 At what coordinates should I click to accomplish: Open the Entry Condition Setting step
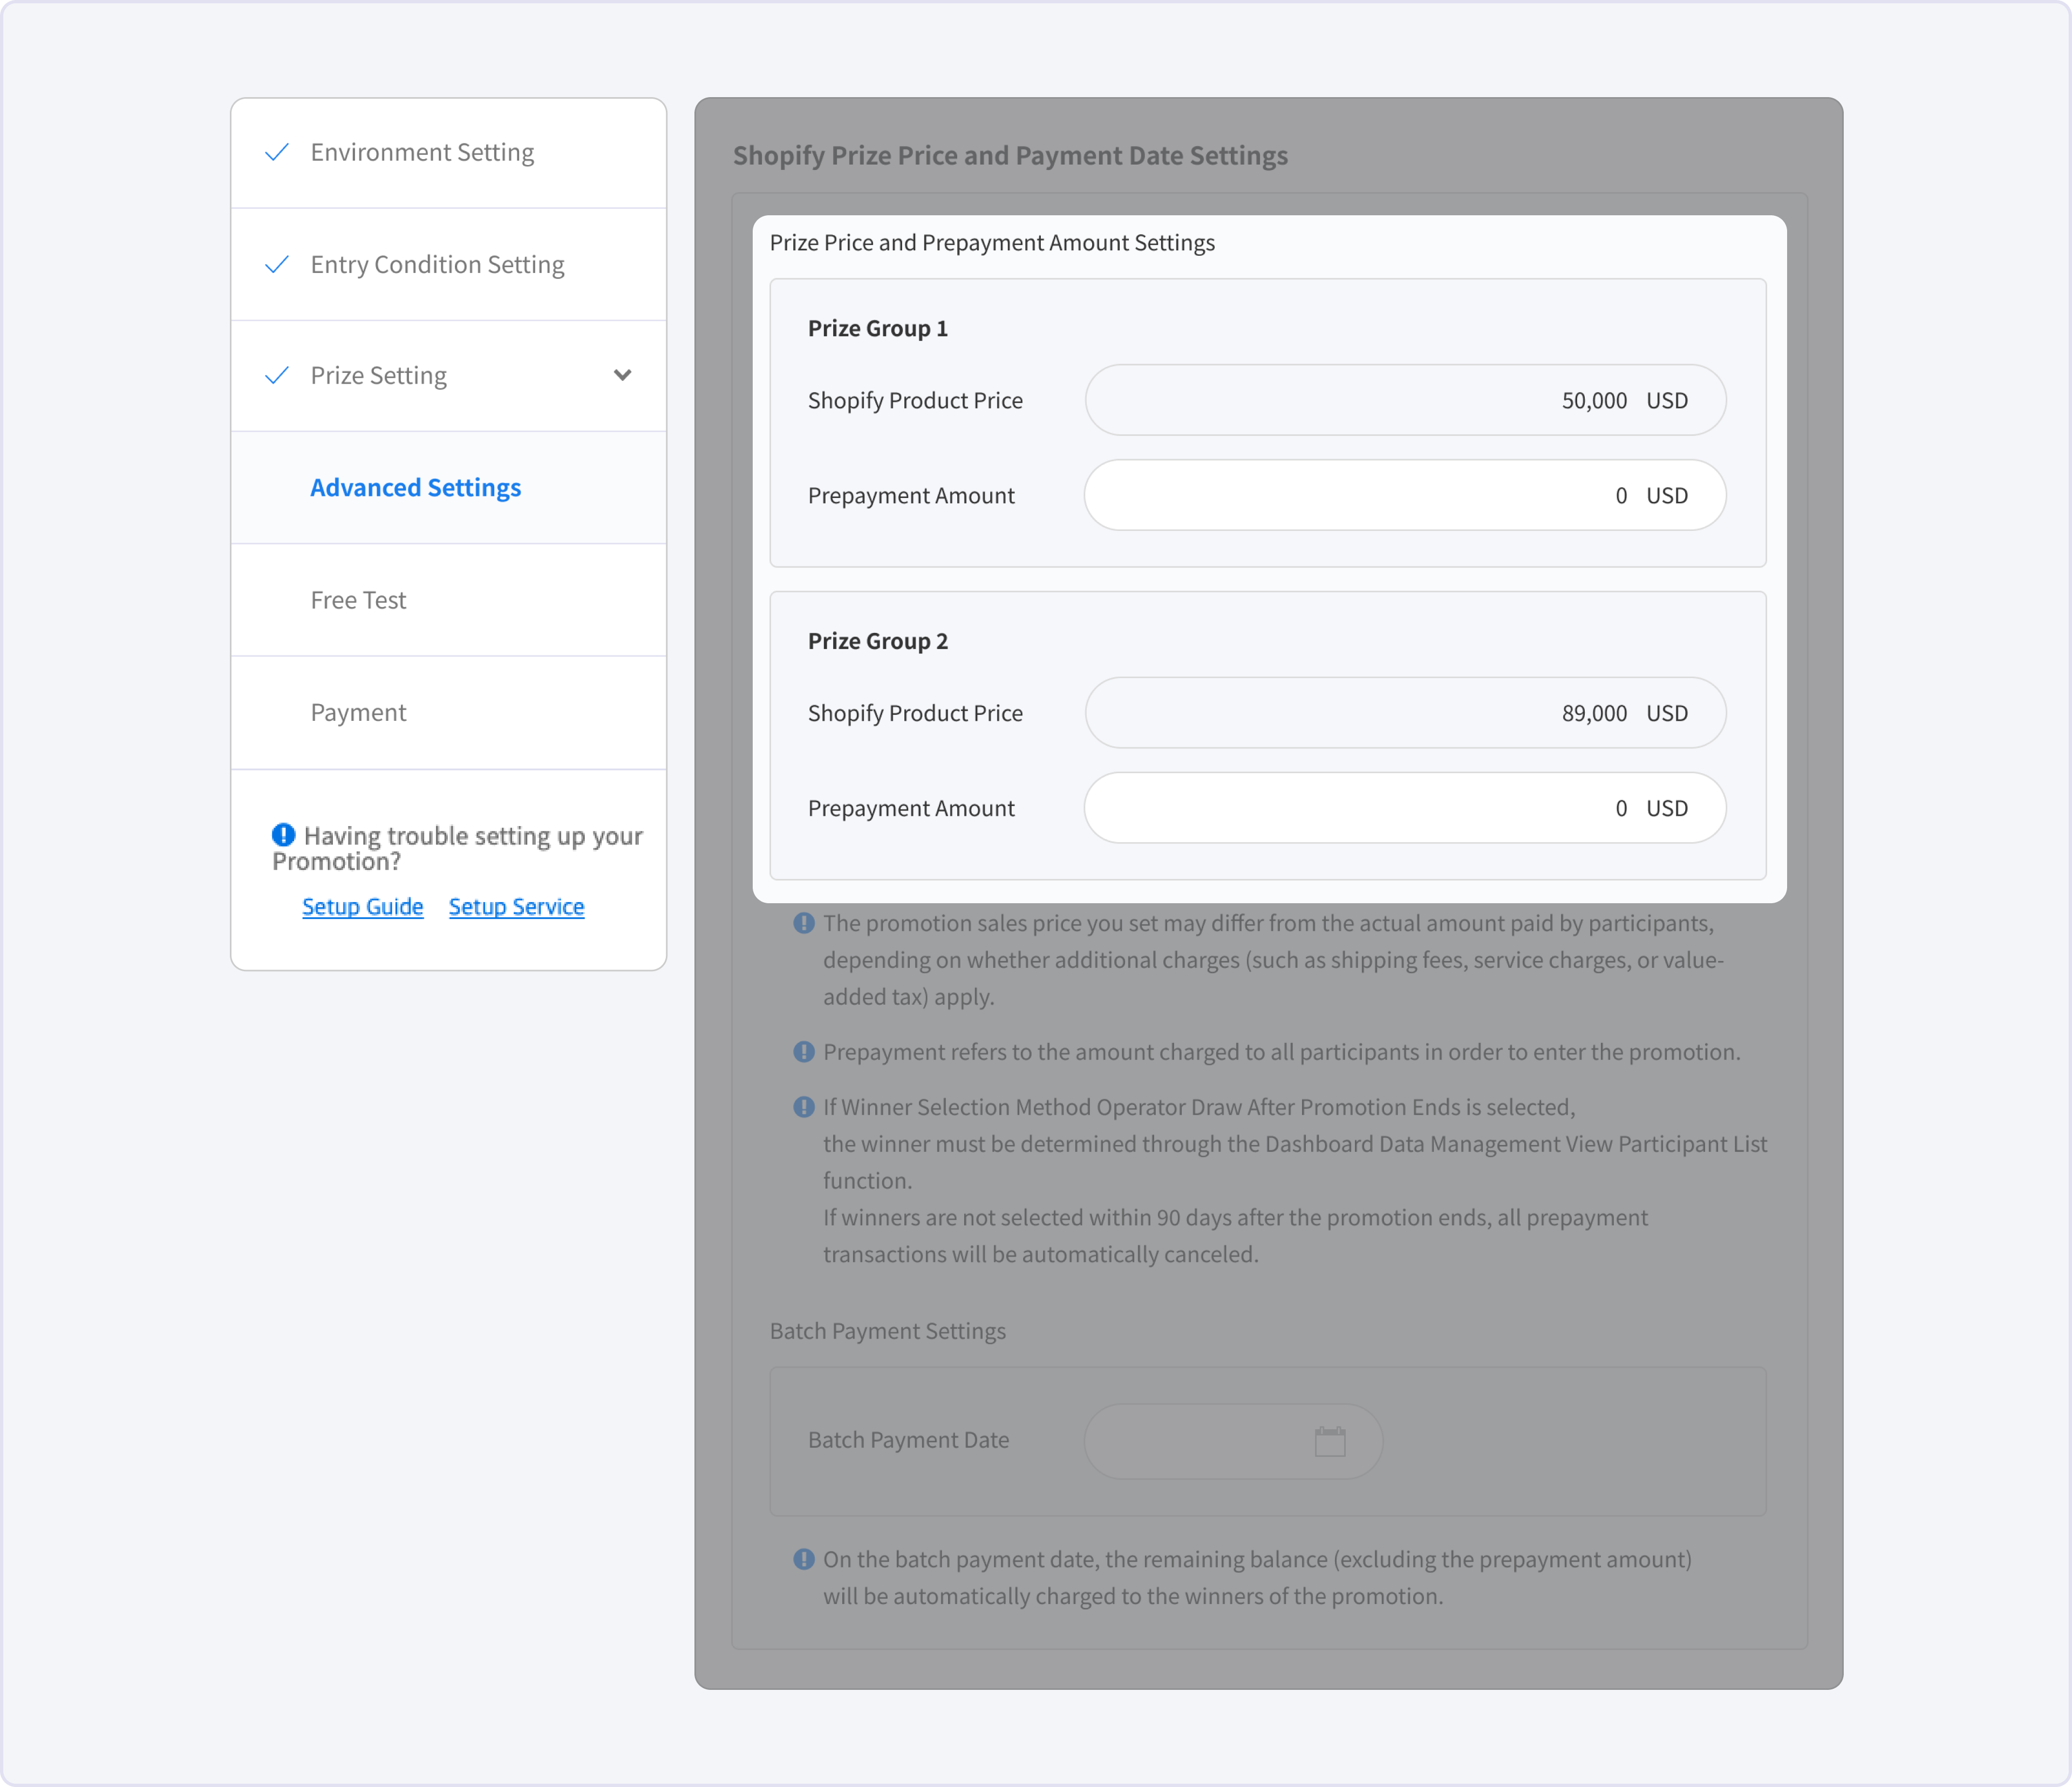point(448,265)
